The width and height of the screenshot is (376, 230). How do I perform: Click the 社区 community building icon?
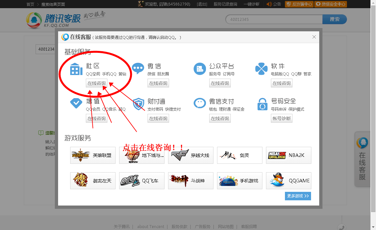pyautogui.click(x=76, y=69)
